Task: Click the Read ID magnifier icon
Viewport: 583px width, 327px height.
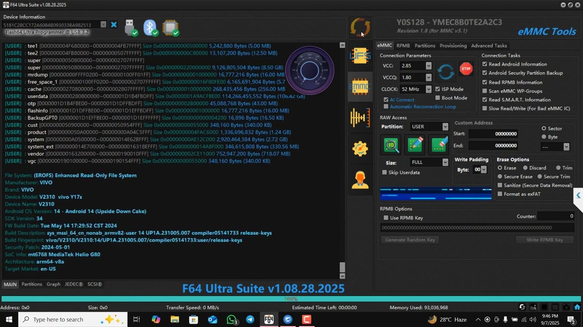Action: tap(391, 145)
